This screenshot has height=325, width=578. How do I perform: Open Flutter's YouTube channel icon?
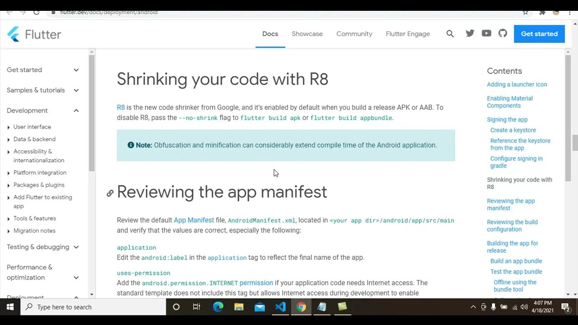(x=486, y=33)
